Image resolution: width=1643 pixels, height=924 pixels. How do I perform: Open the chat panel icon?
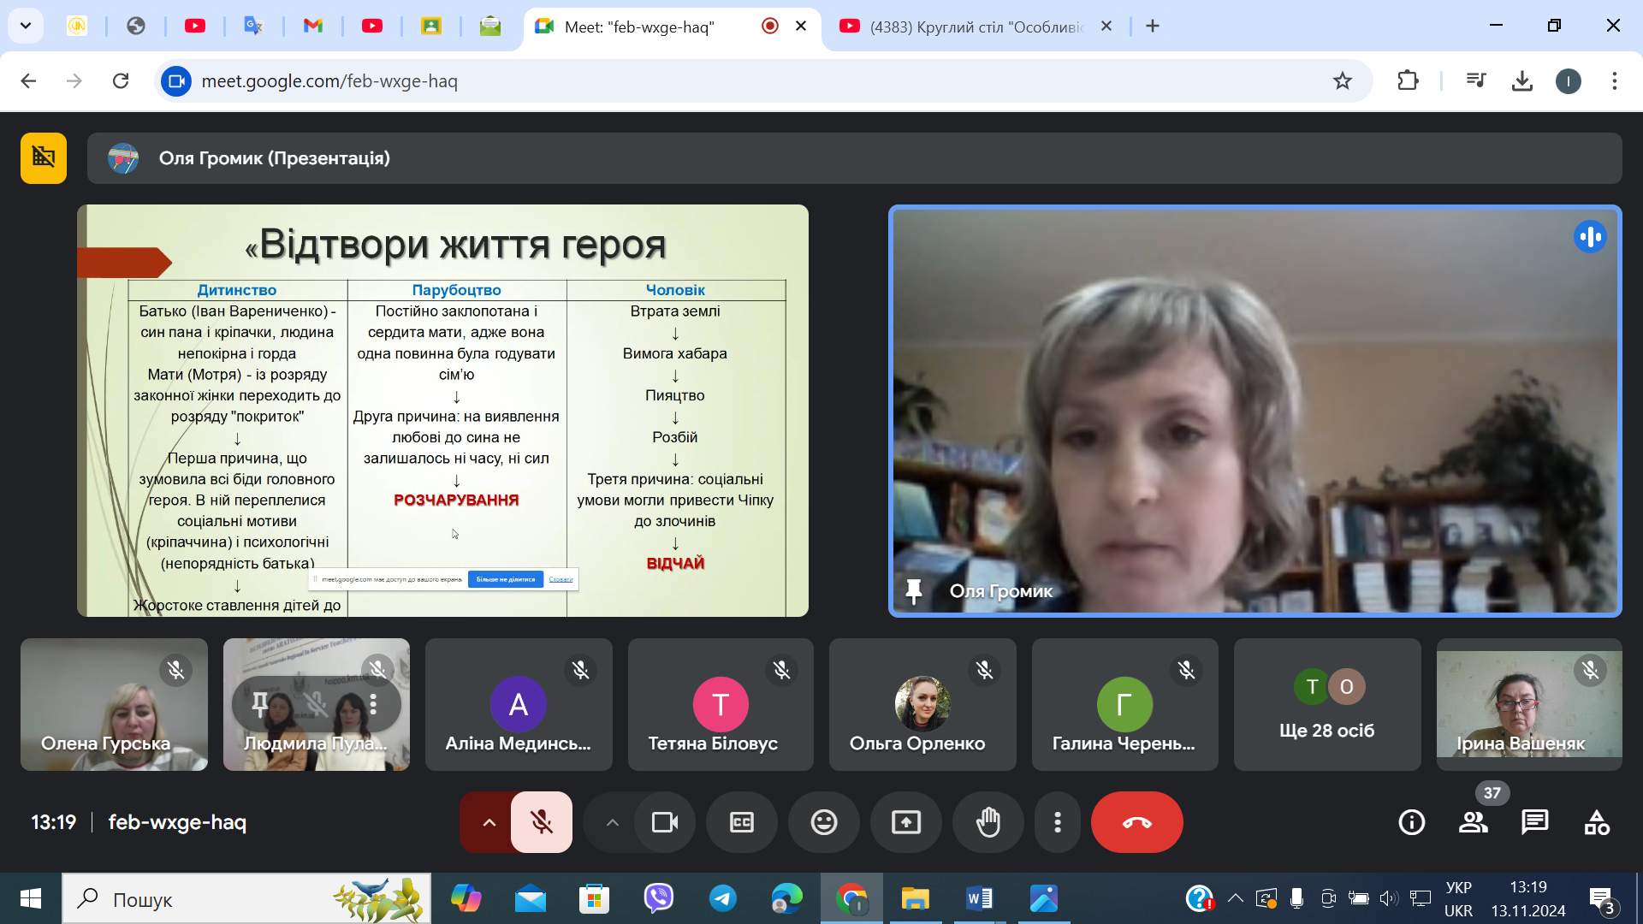pos(1534,822)
